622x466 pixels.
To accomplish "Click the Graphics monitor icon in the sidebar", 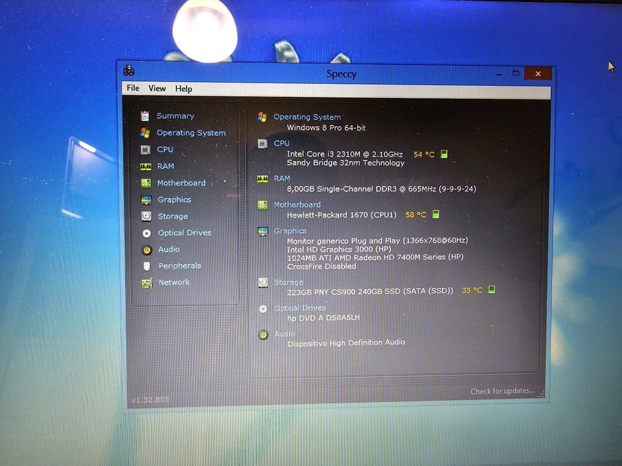I will click(x=146, y=200).
